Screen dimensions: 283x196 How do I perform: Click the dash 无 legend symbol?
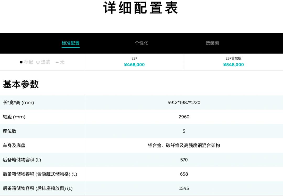coord(57,62)
